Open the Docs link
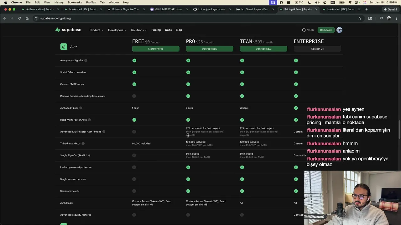Image resolution: width=401 pixels, height=225 pixels. (168, 30)
